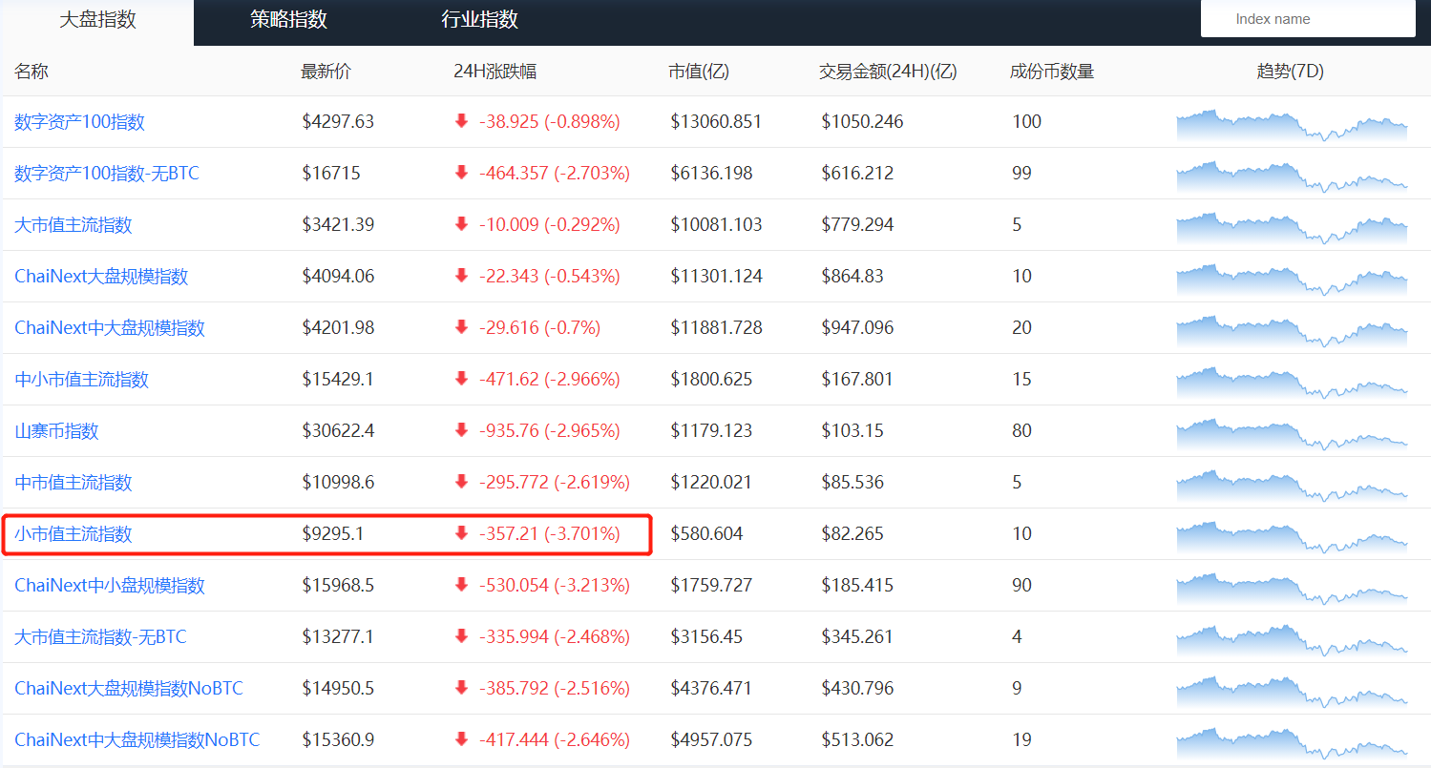Open 小市值主流指数 link
The width and height of the screenshot is (1431, 768).
(74, 534)
